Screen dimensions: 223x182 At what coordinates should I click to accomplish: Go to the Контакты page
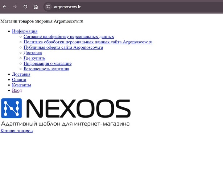21,85
